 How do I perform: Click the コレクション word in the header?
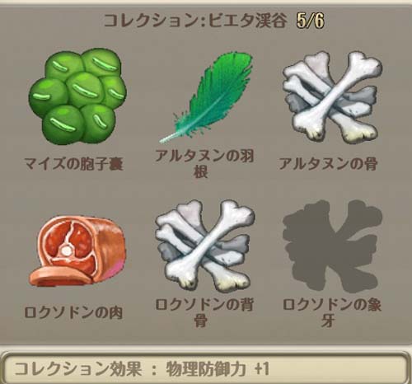tap(152, 21)
